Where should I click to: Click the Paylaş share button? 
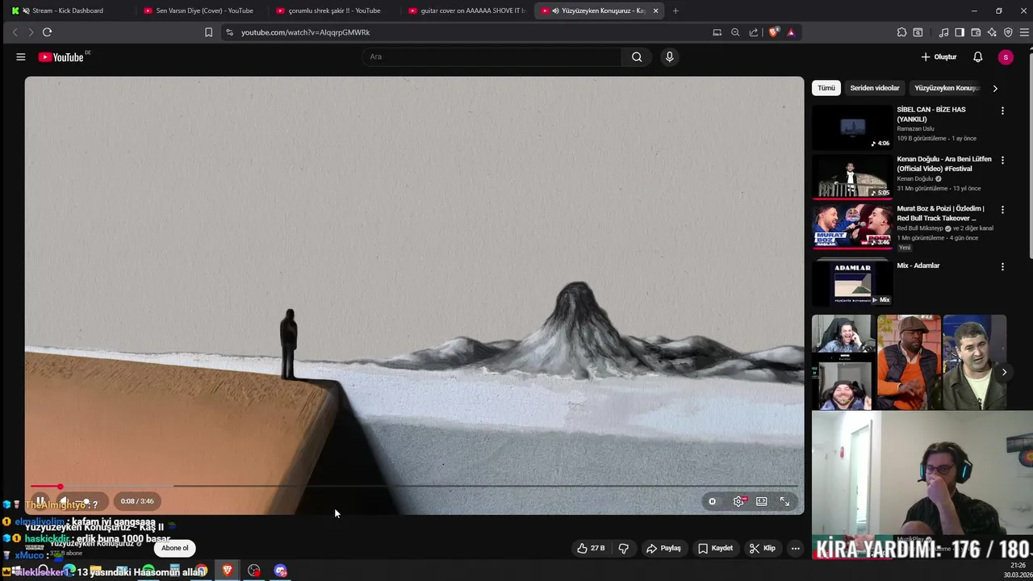tap(663, 548)
